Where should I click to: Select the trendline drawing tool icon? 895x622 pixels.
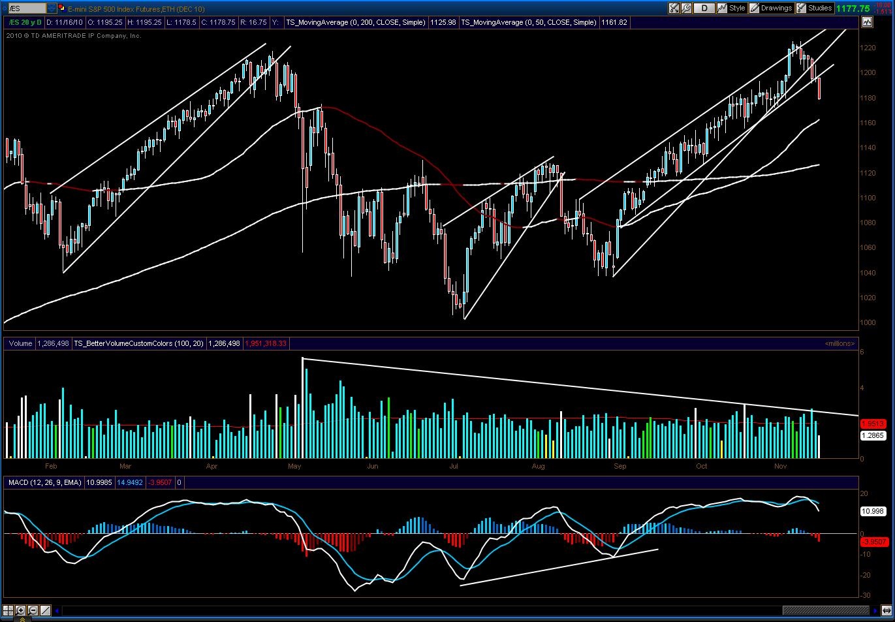click(46, 611)
